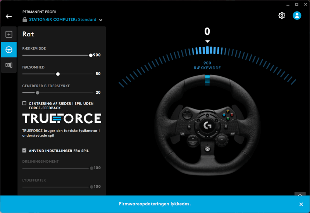Click the Centrerer fjederstyrke slider handle
The image size is (310, 213).
tap(37, 93)
